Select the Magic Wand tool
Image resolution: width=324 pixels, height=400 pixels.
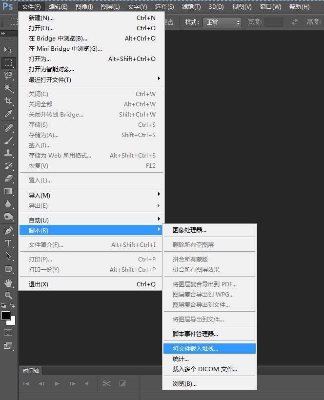[x=8, y=88]
